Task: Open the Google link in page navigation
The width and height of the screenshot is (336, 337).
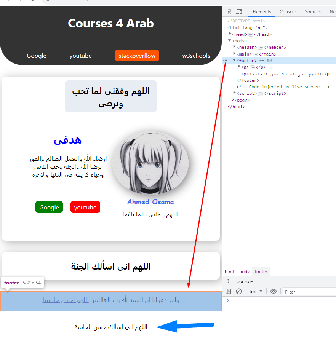Action: point(37,56)
